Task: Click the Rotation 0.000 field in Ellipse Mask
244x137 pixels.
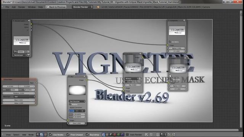Action: [19, 93]
